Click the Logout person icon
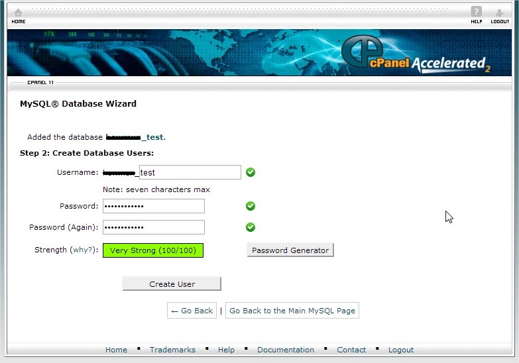The image size is (519, 363). pos(500,13)
